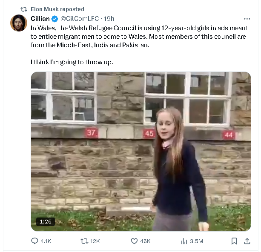Image resolution: width=261 pixels, height=252 pixels.
Task: Click the 19h post timestamp
Action: pos(109,19)
